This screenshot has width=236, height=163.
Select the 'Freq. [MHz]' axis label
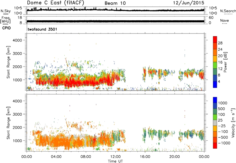tap(5, 20)
